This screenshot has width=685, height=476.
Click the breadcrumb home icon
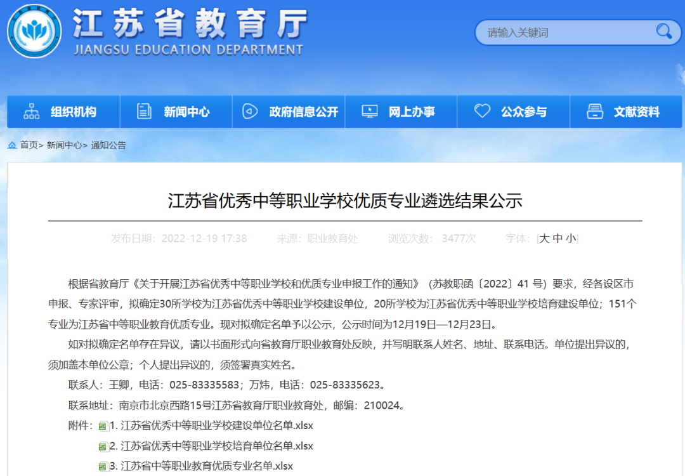[x=12, y=145]
